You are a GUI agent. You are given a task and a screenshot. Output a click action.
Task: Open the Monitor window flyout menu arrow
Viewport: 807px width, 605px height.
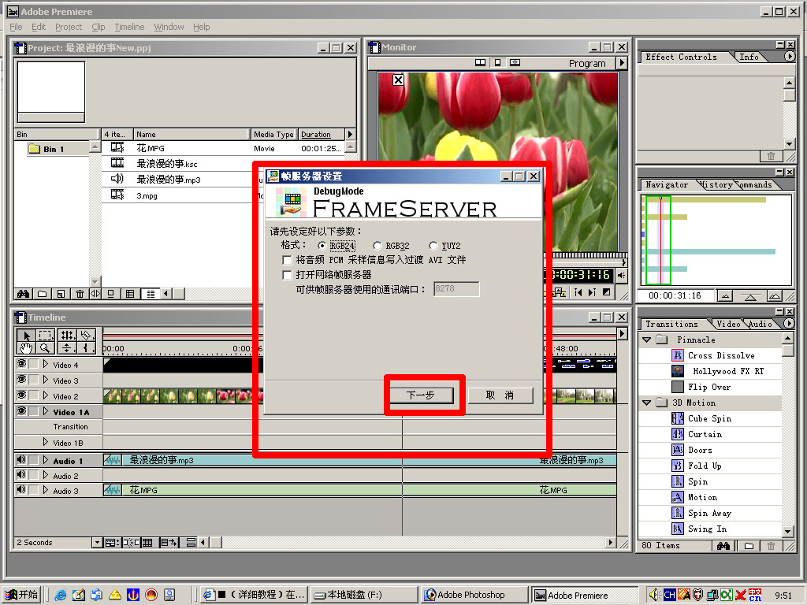[623, 63]
